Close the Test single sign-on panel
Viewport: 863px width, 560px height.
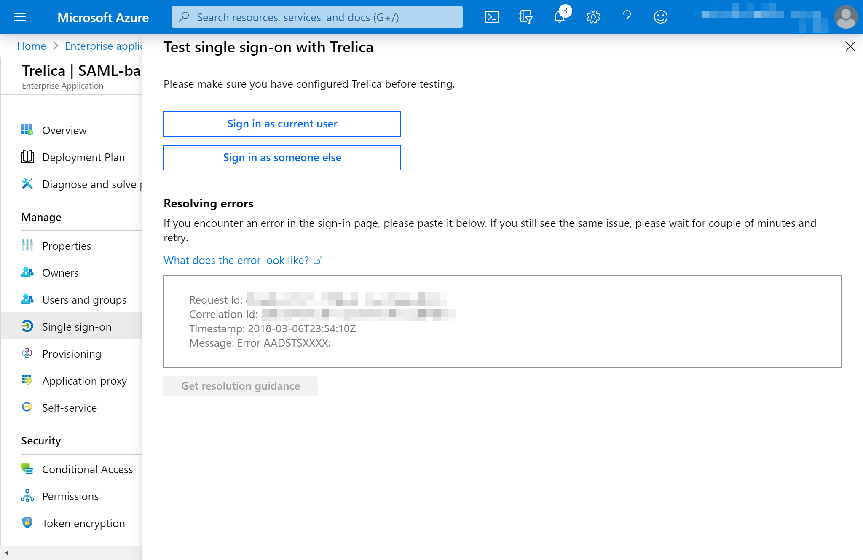[x=850, y=46]
